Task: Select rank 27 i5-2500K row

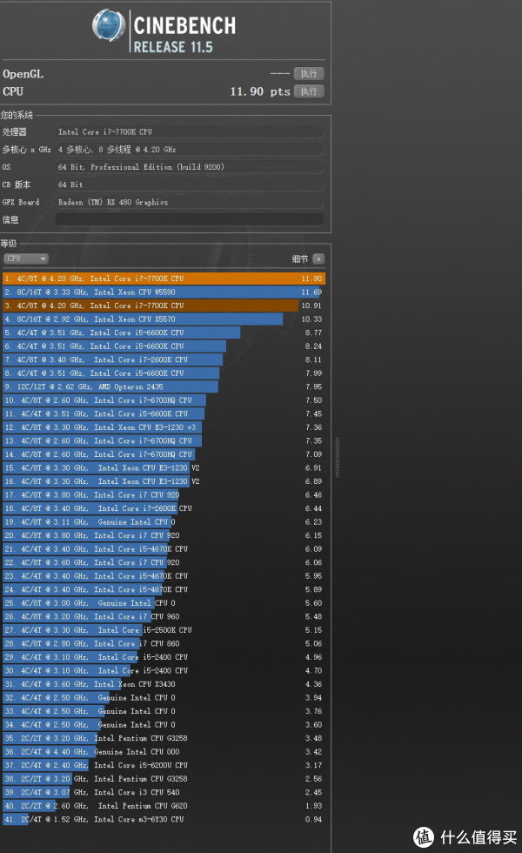Action: click(164, 630)
